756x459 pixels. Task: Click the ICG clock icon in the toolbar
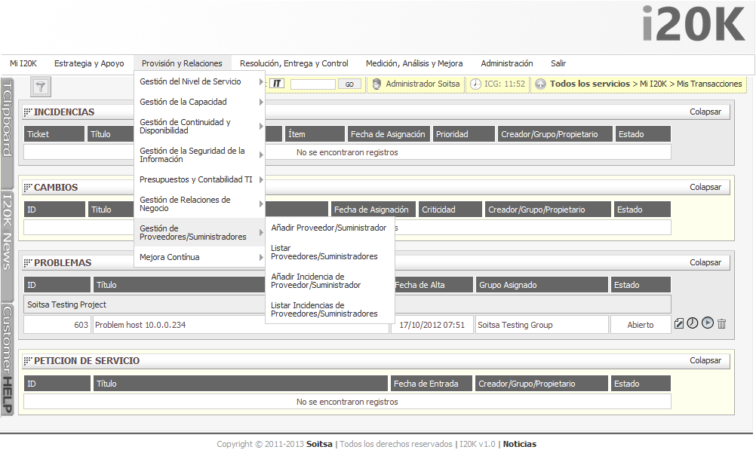(474, 84)
